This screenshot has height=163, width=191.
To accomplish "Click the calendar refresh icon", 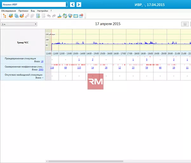I will click(65, 16).
